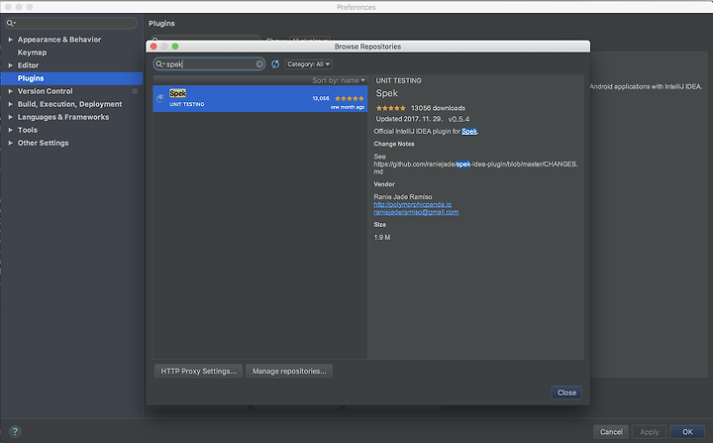Open the Spek link in description
This screenshot has height=443, width=713.
point(469,131)
